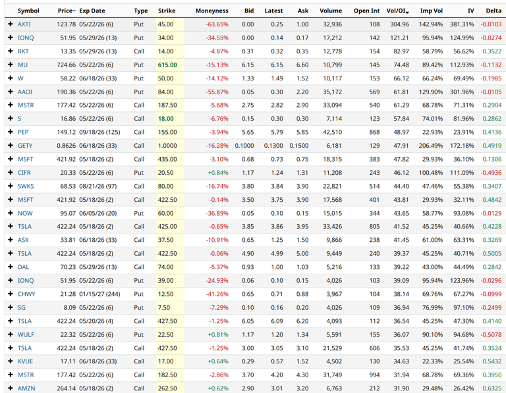
Task: Expand the CHWY row plus icon
Action: coord(11,294)
